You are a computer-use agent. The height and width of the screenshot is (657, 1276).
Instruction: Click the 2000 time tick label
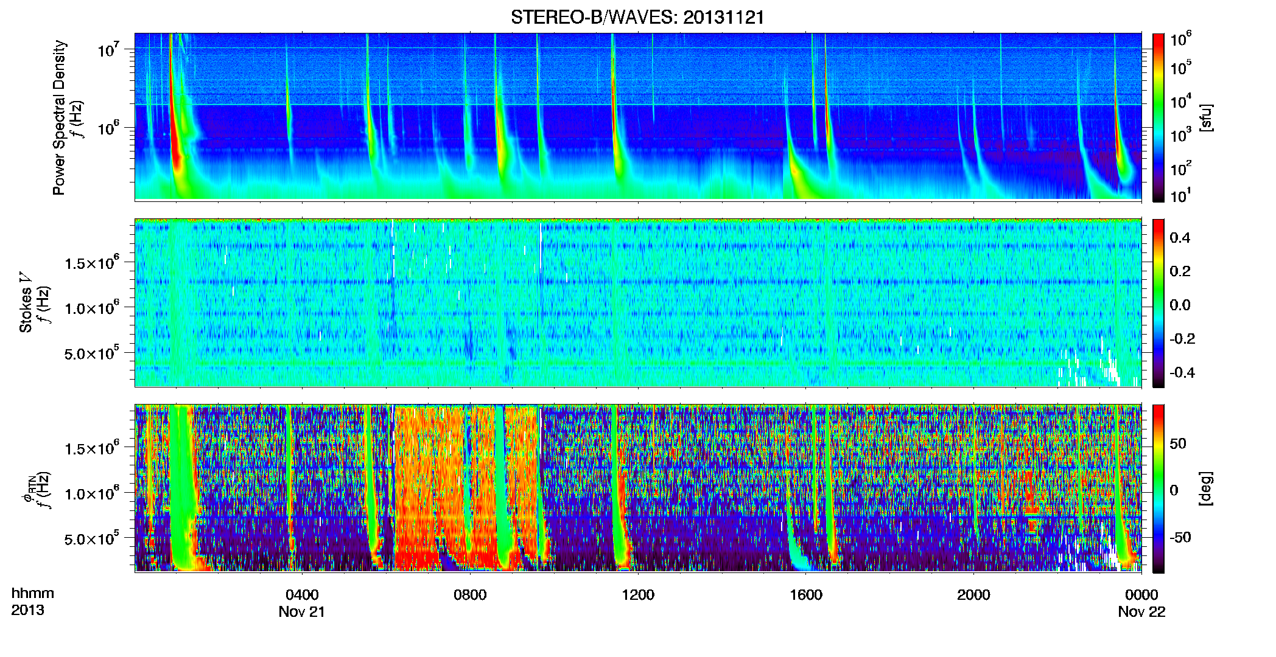point(973,595)
